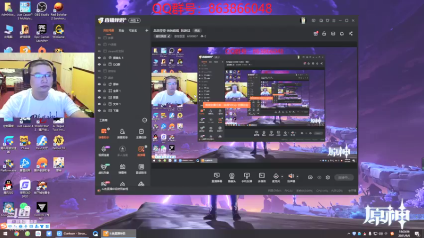Click the record video icon beside settings
The height and width of the screenshot is (238, 424).
coord(311,177)
